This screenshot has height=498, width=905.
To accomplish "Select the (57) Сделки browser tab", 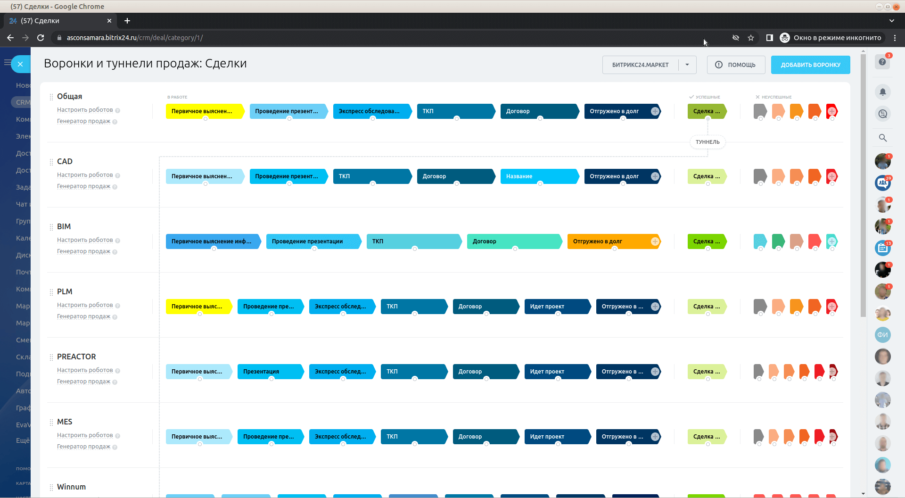I will [60, 21].
